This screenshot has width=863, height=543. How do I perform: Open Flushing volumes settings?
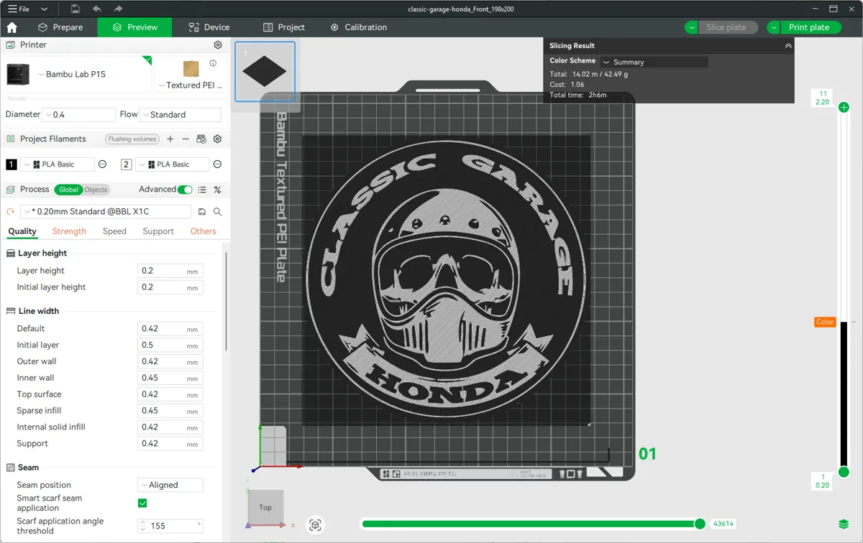point(132,139)
